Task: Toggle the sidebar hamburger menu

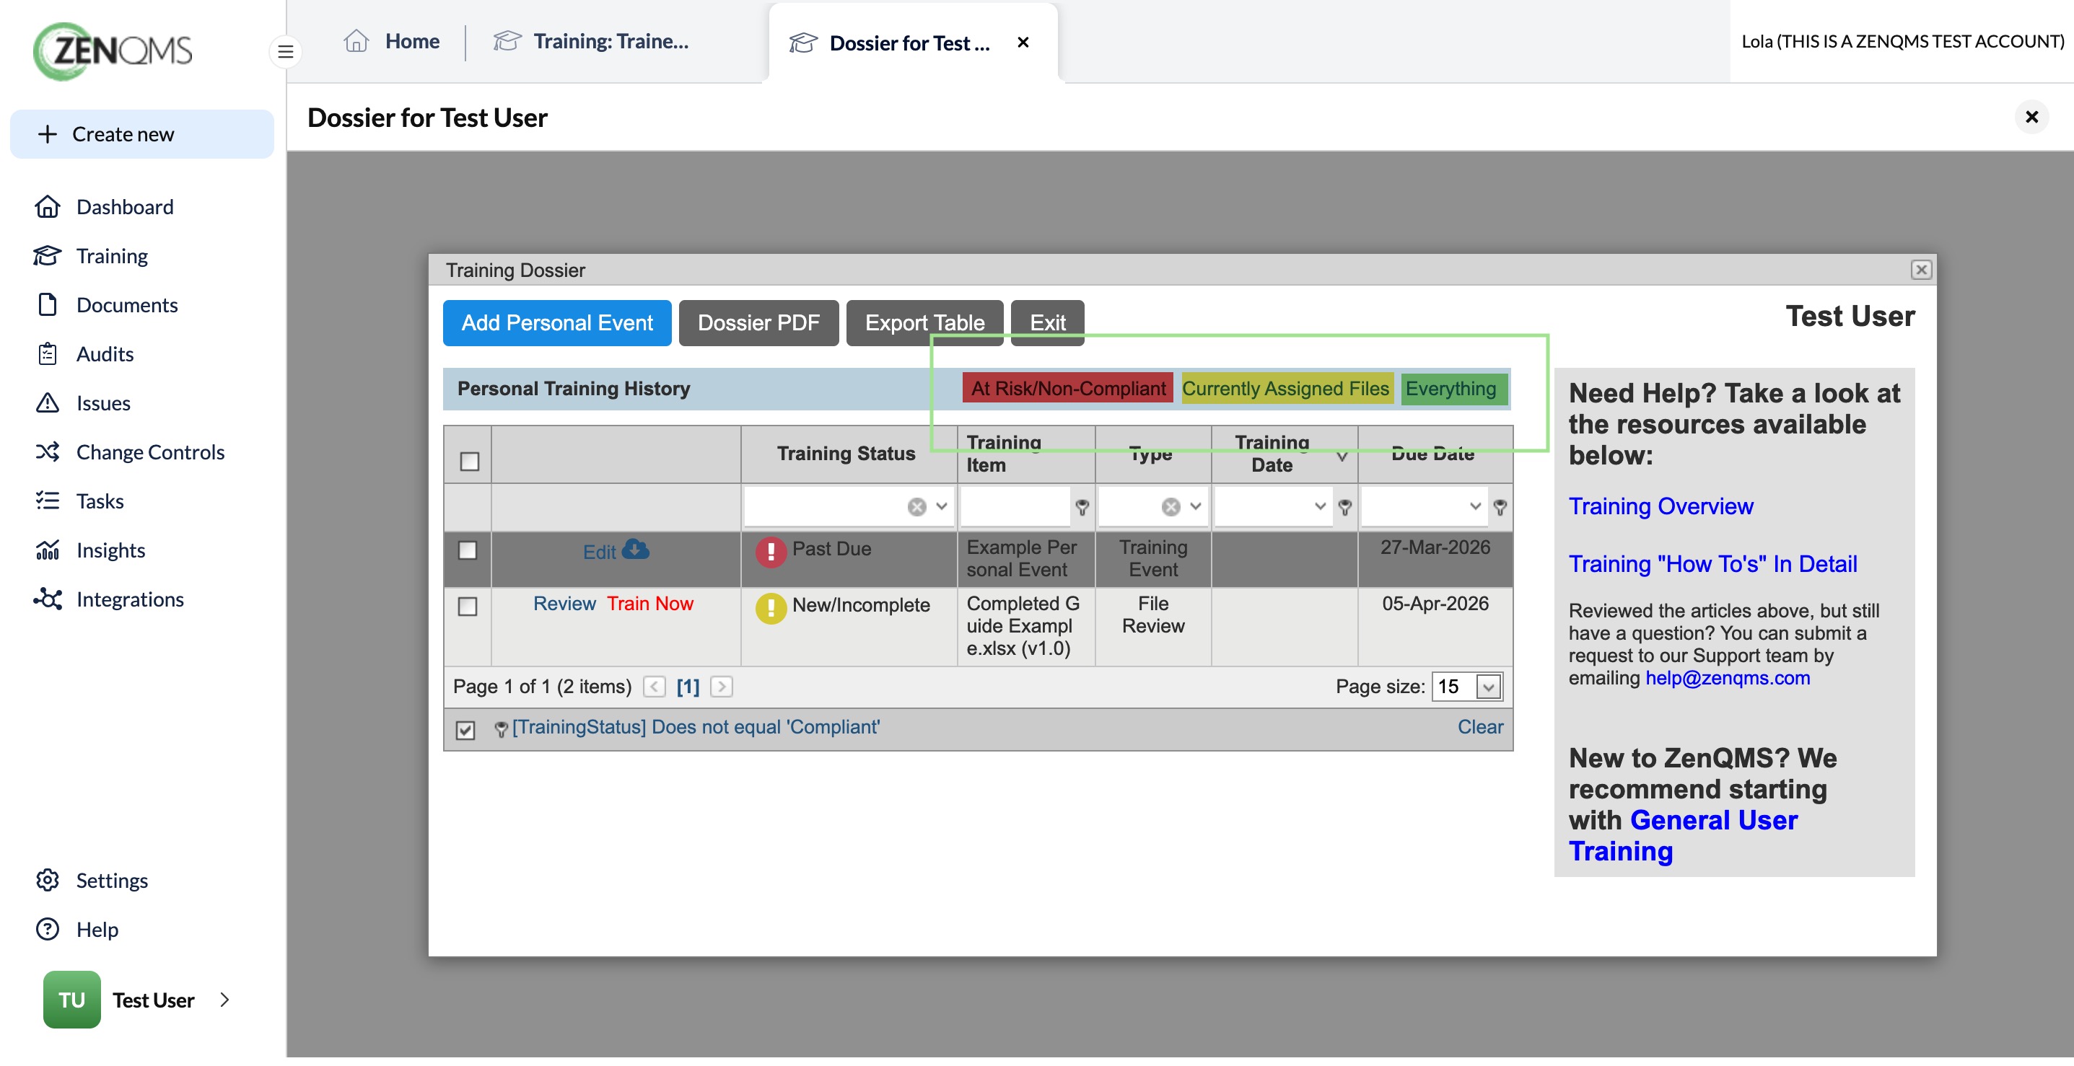Action: [285, 51]
